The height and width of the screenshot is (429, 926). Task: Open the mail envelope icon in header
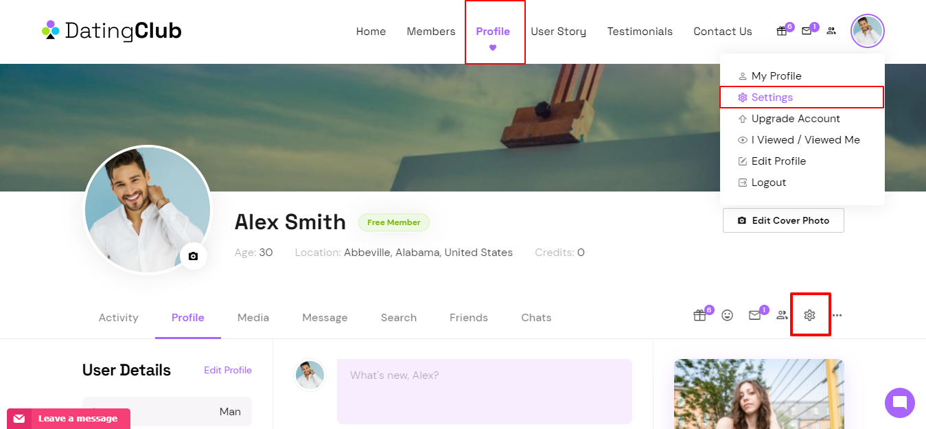point(807,31)
